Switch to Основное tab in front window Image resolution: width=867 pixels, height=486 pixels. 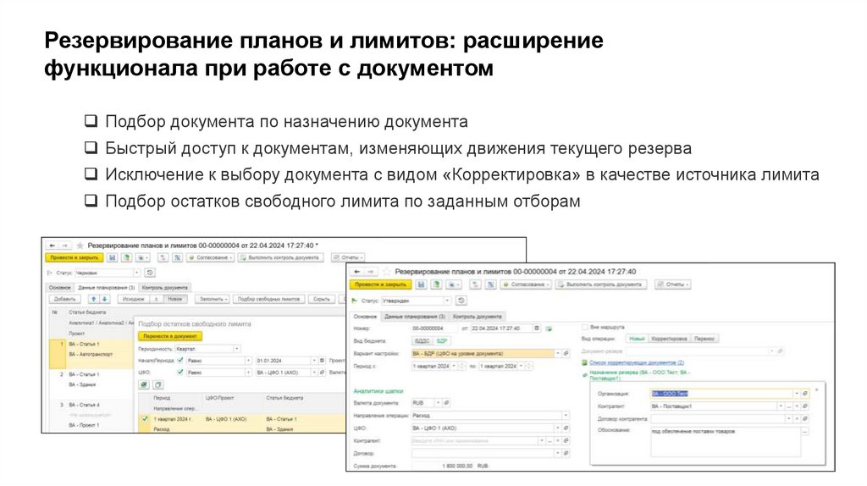tap(365, 317)
